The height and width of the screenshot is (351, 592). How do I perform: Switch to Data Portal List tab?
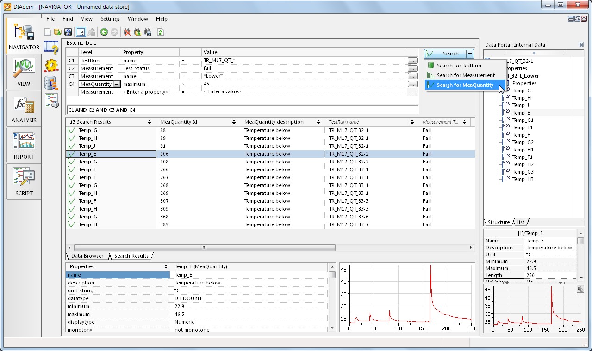[521, 222]
